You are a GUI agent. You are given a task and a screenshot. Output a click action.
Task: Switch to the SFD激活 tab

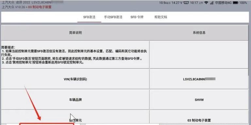[x=89, y=17]
